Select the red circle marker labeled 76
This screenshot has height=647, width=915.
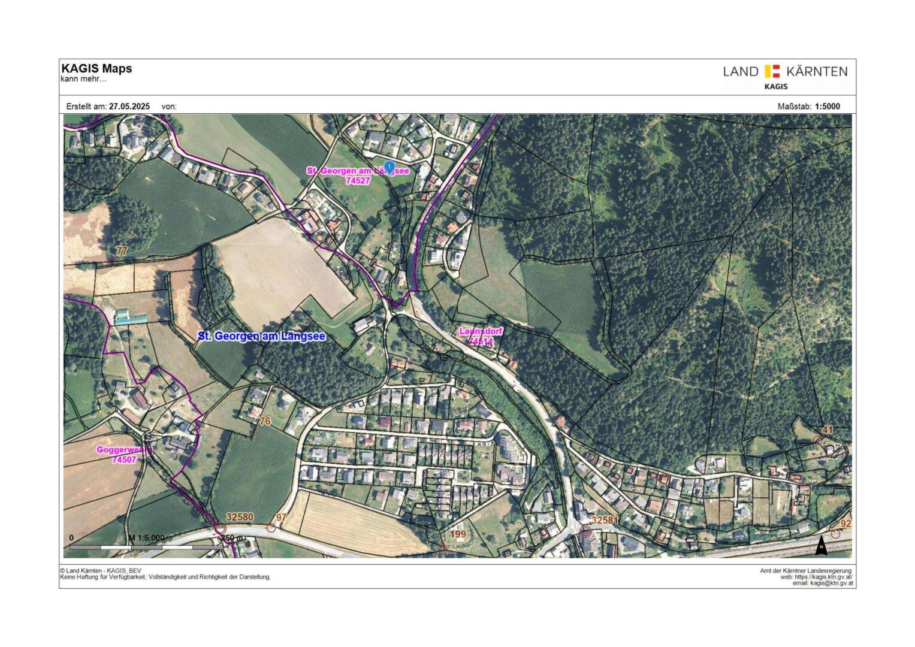coord(255,431)
